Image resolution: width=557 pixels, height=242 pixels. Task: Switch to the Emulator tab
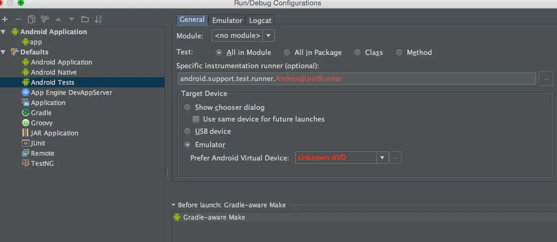click(227, 20)
